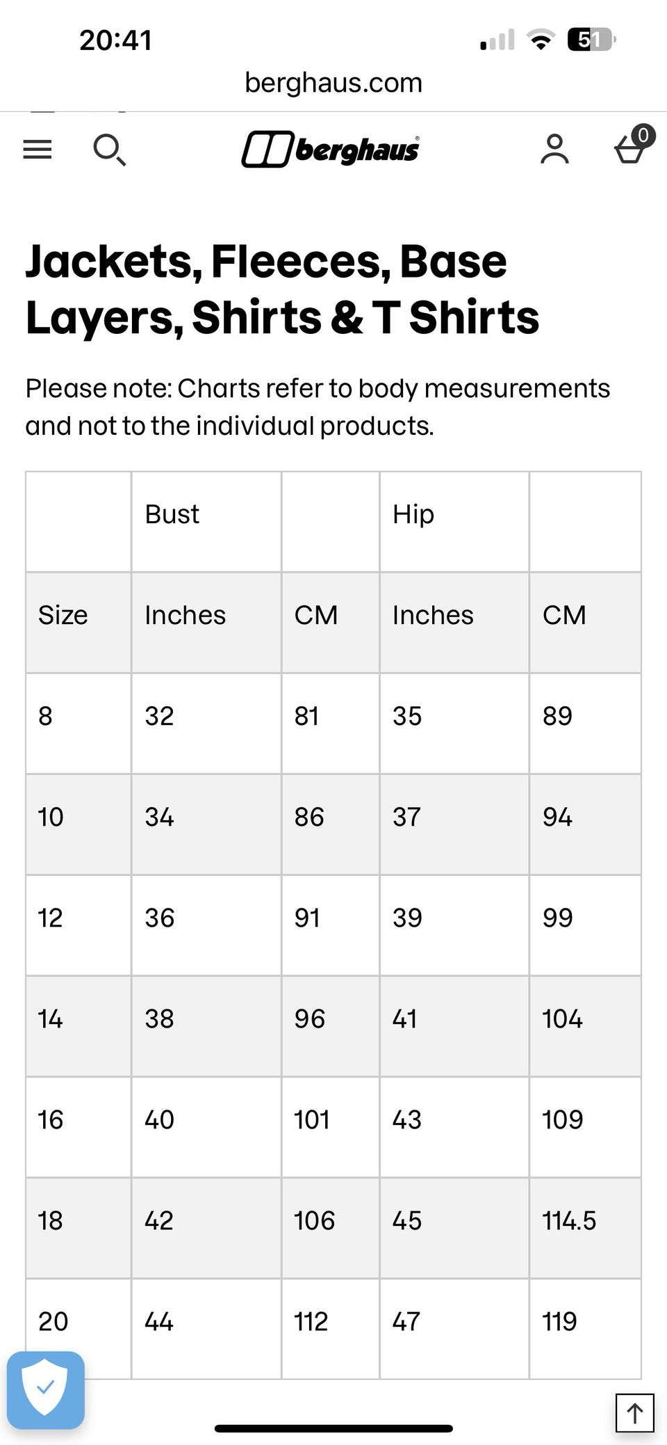Image resolution: width=667 pixels, height=1445 pixels.
Task: Tap the battery indicator in status bar
Action: [591, 40]
